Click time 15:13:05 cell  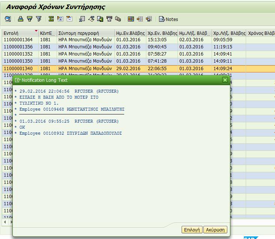162,40
